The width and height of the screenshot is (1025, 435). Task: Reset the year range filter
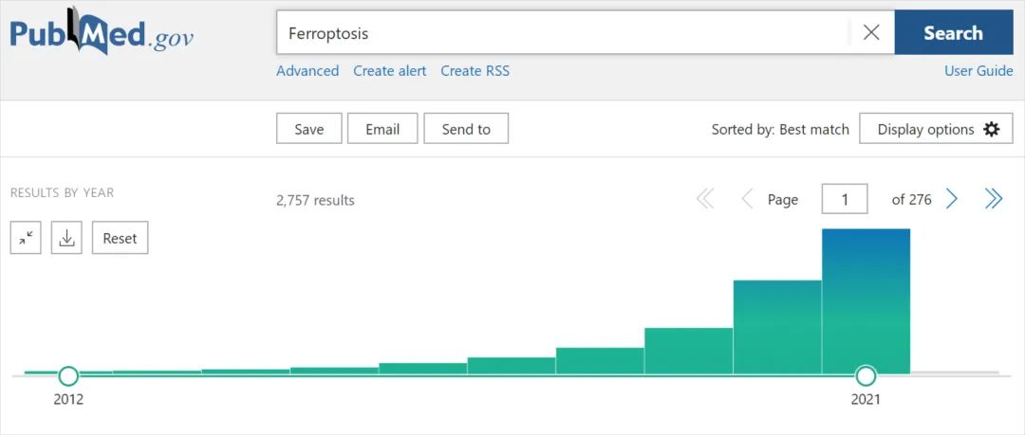coord(121,239)
